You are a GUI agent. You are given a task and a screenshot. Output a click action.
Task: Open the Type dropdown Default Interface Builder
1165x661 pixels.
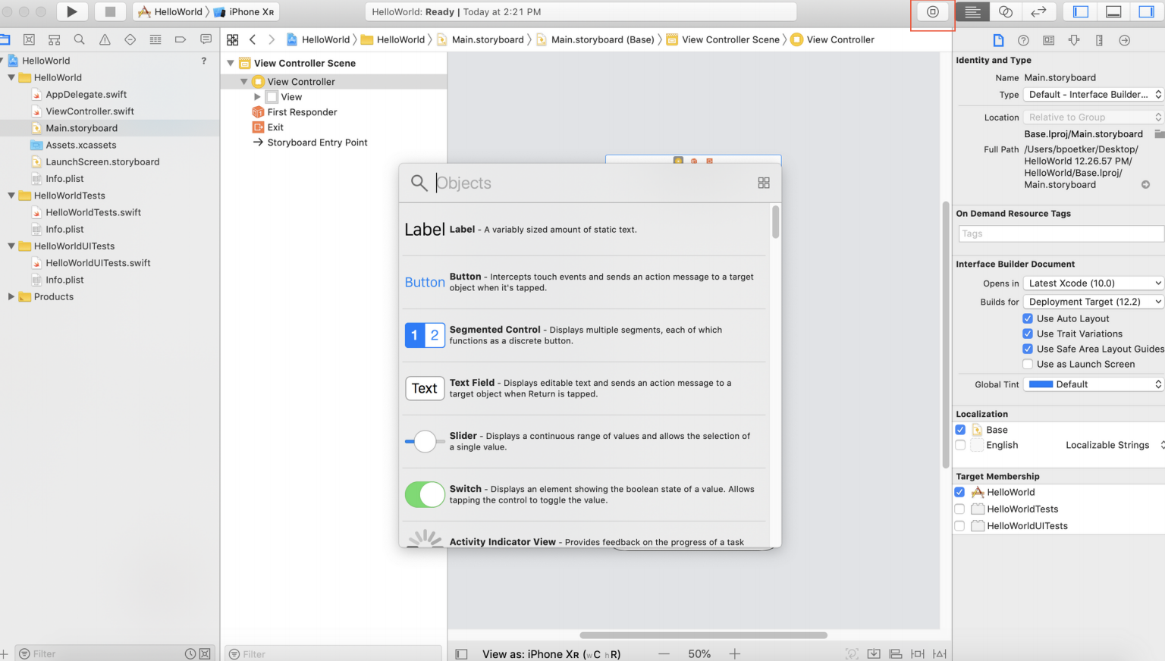click(1093, 95)
